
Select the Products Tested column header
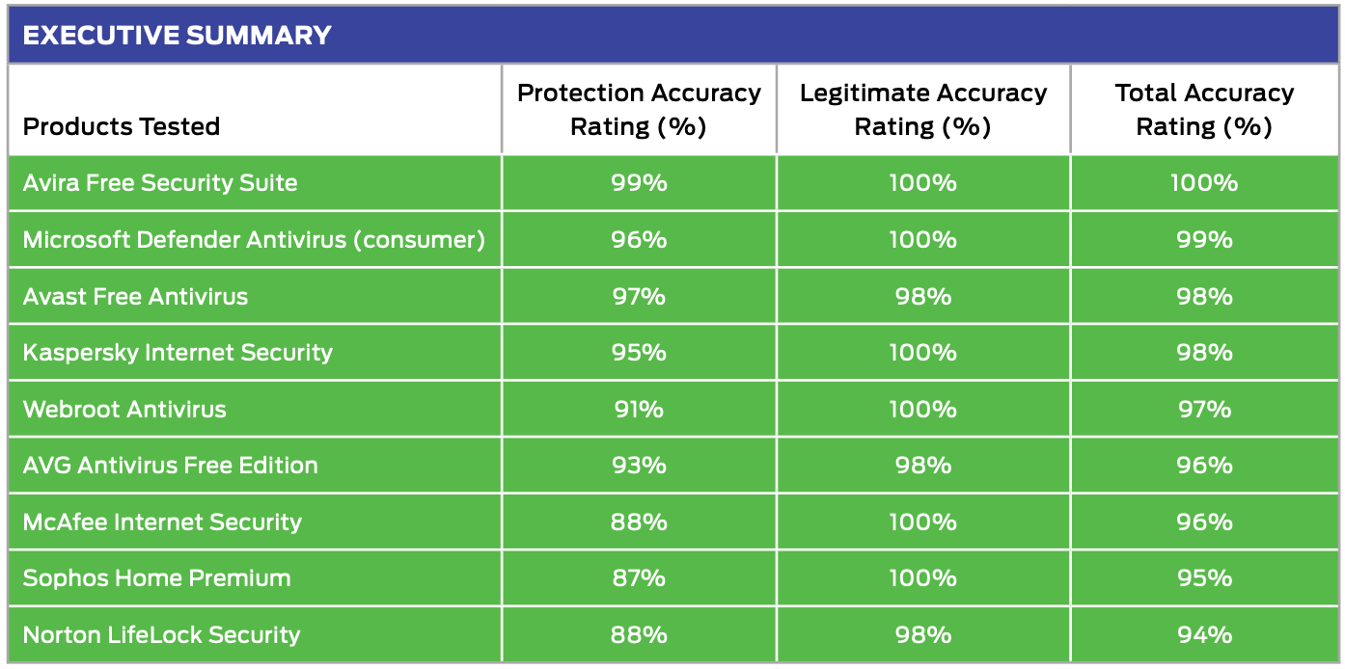click(x=122, y=126)
